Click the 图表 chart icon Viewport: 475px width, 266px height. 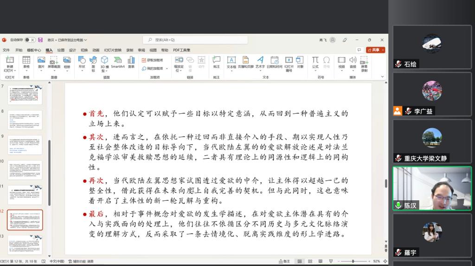click(131, 62)
